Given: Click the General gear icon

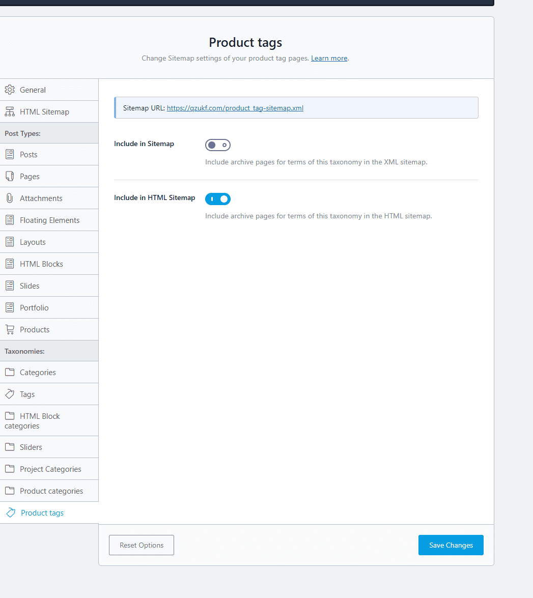Looking at the screenshot, I should [10, 90].
